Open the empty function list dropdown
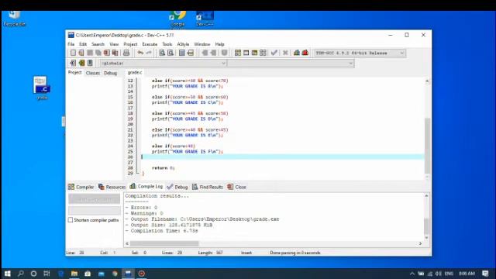Image resolution: width=496 pixels, height=279 pixels. [291, 64]
